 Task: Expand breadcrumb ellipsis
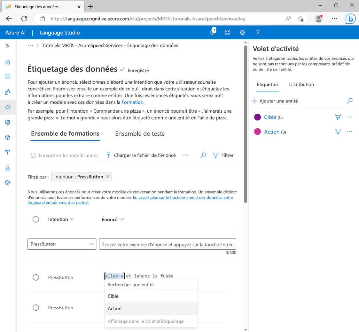coord(30,46)
